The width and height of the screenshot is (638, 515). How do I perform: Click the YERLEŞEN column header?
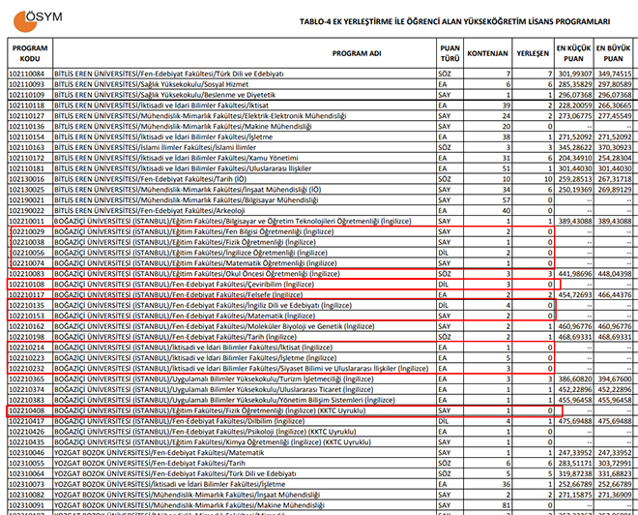[533, 53]
